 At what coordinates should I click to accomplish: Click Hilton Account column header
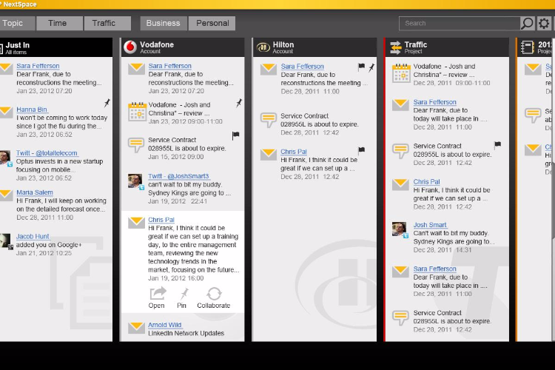314,47
